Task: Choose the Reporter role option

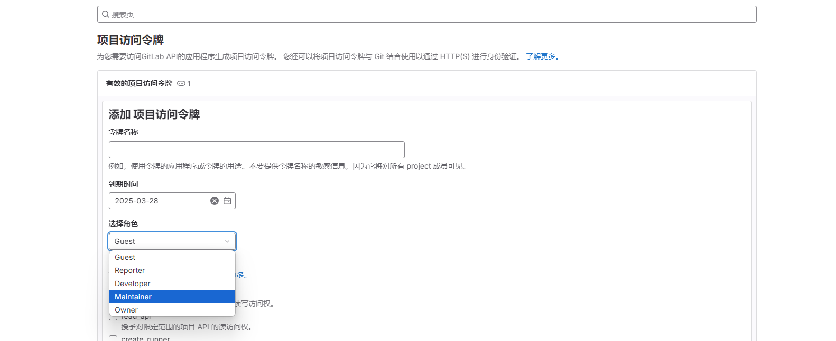Action: click(x=129, y=270)
